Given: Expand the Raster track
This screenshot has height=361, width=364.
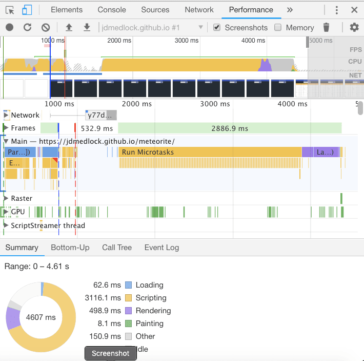Looking at the screenshot, I should (6, 198).
